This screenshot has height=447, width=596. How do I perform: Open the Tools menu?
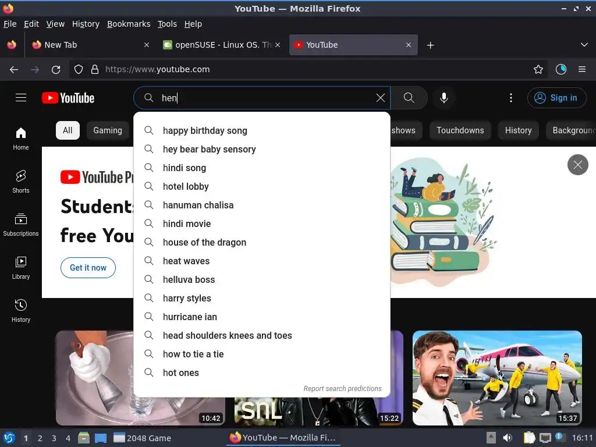coord(167,24)
